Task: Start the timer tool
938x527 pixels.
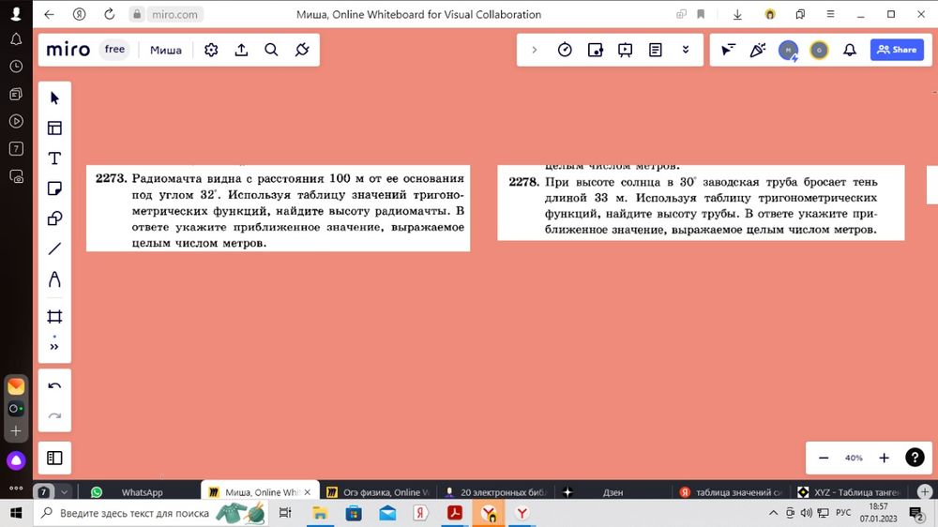Action: coord(565,50)
